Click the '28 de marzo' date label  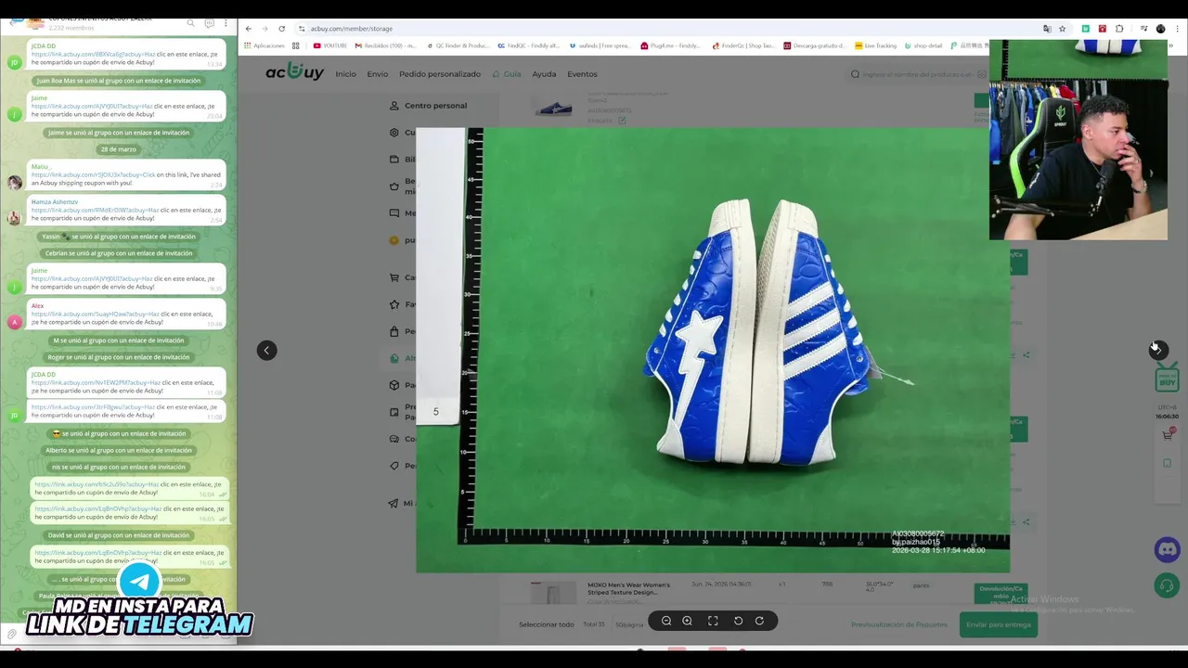click(119, 149)
